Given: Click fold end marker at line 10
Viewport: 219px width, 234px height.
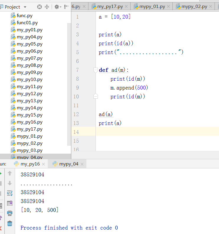Looking at the screenshot, I should 95,96.
